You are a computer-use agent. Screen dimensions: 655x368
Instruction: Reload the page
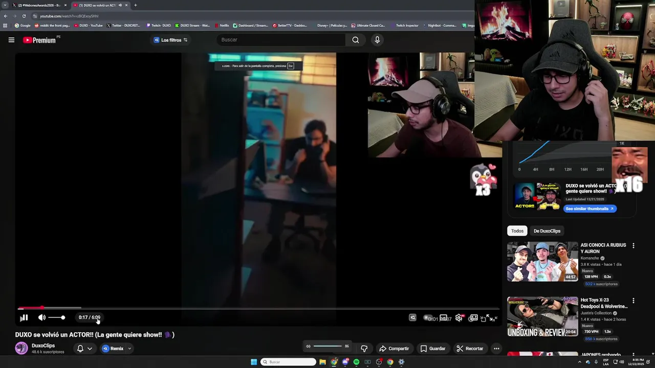pyautogui.click(x=24, y=16)
